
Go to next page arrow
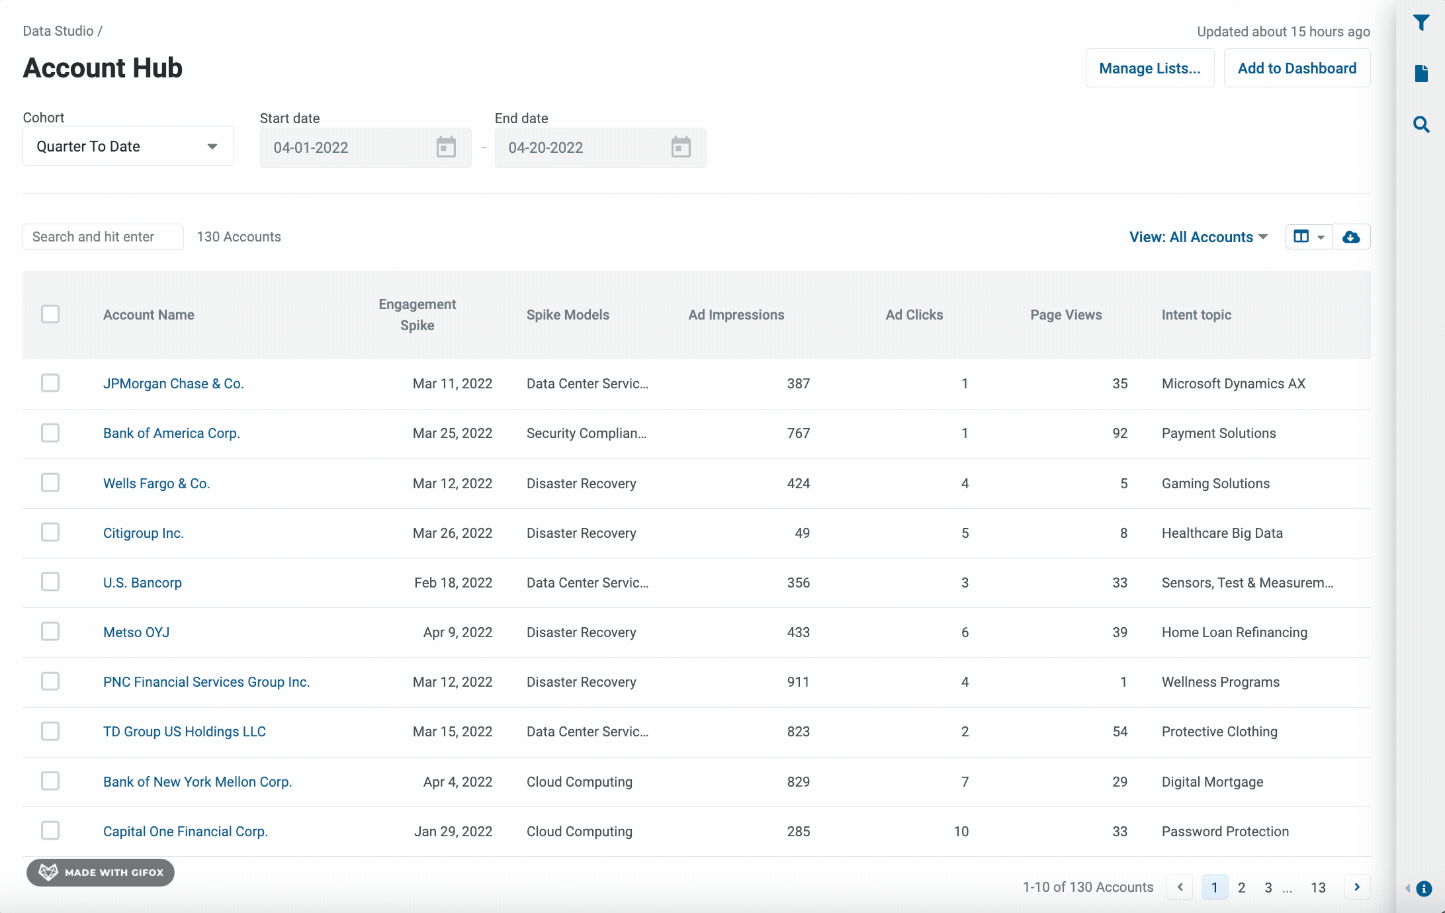pos(1357,887)
